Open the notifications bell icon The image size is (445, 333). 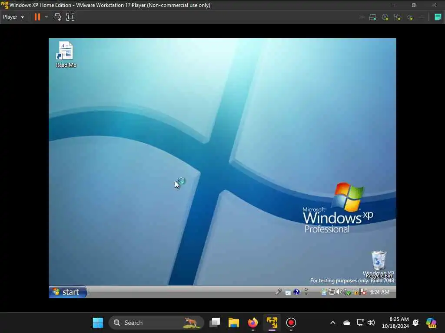(x=416, y=323)
